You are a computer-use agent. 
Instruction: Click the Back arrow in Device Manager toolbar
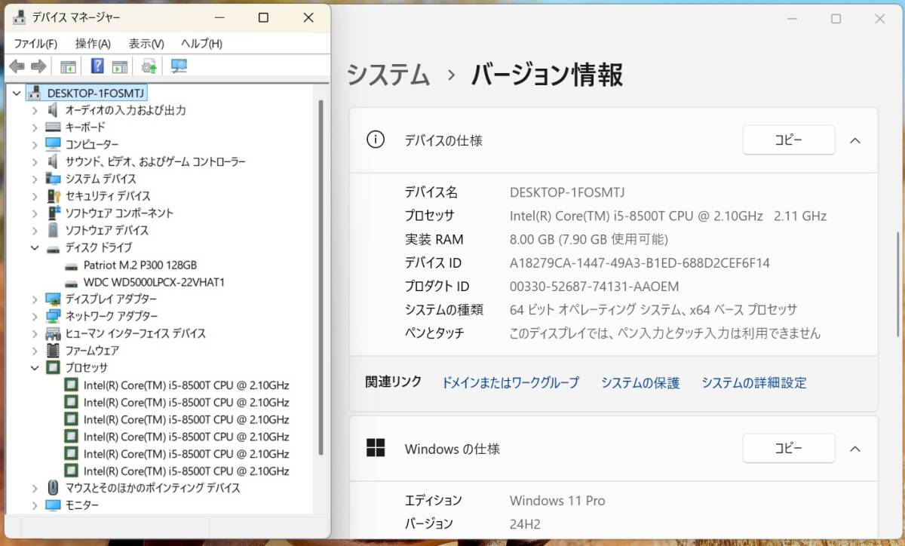pyautogui.click(x=17, y=66)
